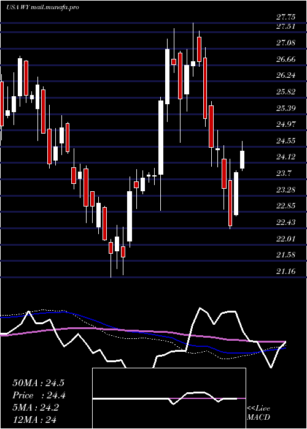Click inside the Live MACD inset panel
Screen dimensions: 307x429
pyautogui.click(x=169, y=398)
